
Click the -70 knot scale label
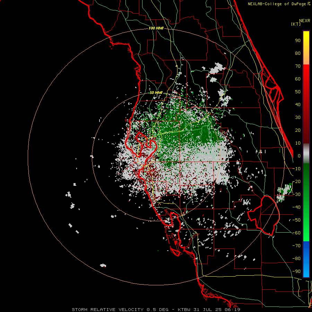(296, 246)
